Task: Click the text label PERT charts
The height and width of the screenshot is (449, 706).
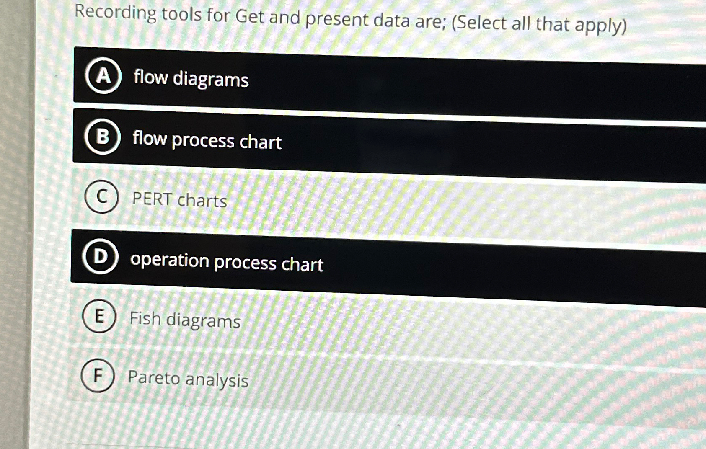Action: click(179, 200)
